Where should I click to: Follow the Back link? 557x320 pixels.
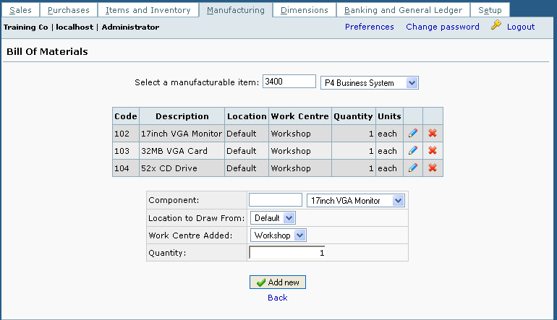[277, 298]
